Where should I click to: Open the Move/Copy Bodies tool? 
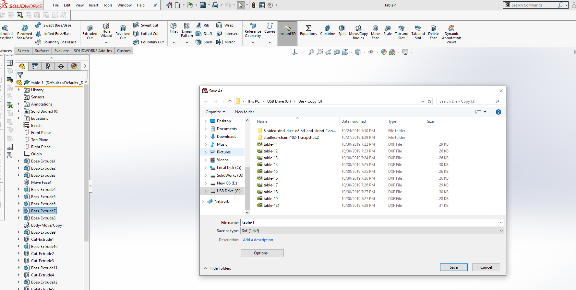pyautogui.click(x=358, y=32)
